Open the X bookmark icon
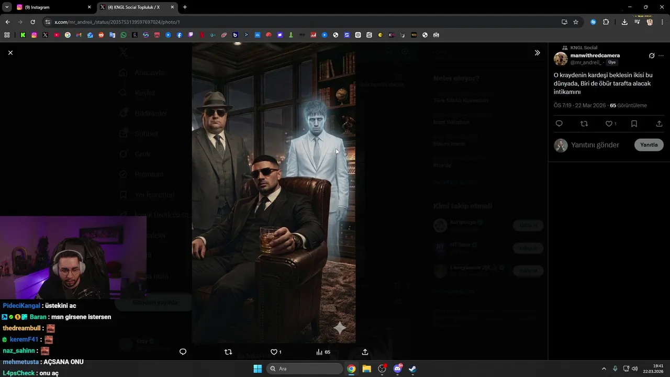Viewport: 670px width, 377px height. coord(46,35)
